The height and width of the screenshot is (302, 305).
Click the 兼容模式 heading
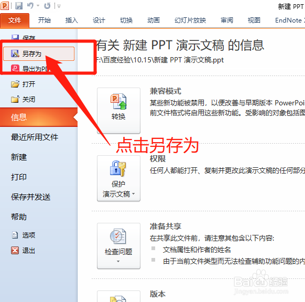click(x=166, y=91)
